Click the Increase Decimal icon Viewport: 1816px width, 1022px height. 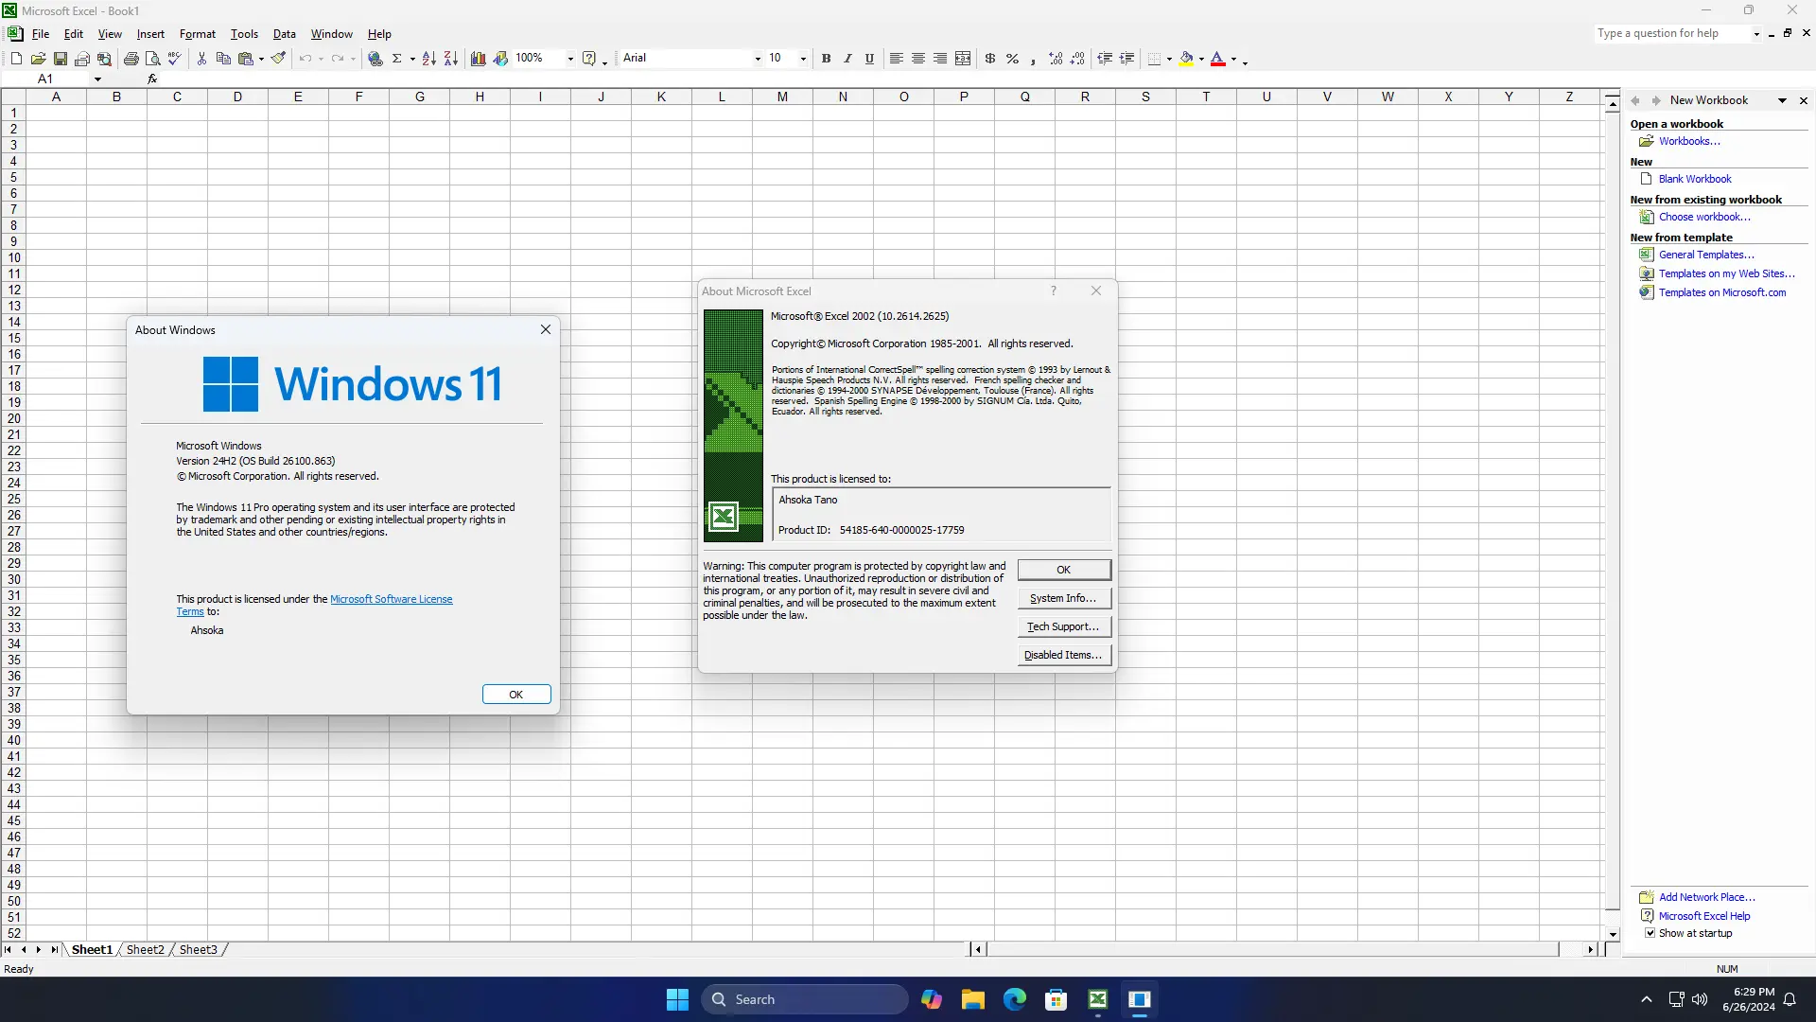tap(1056, 59)
